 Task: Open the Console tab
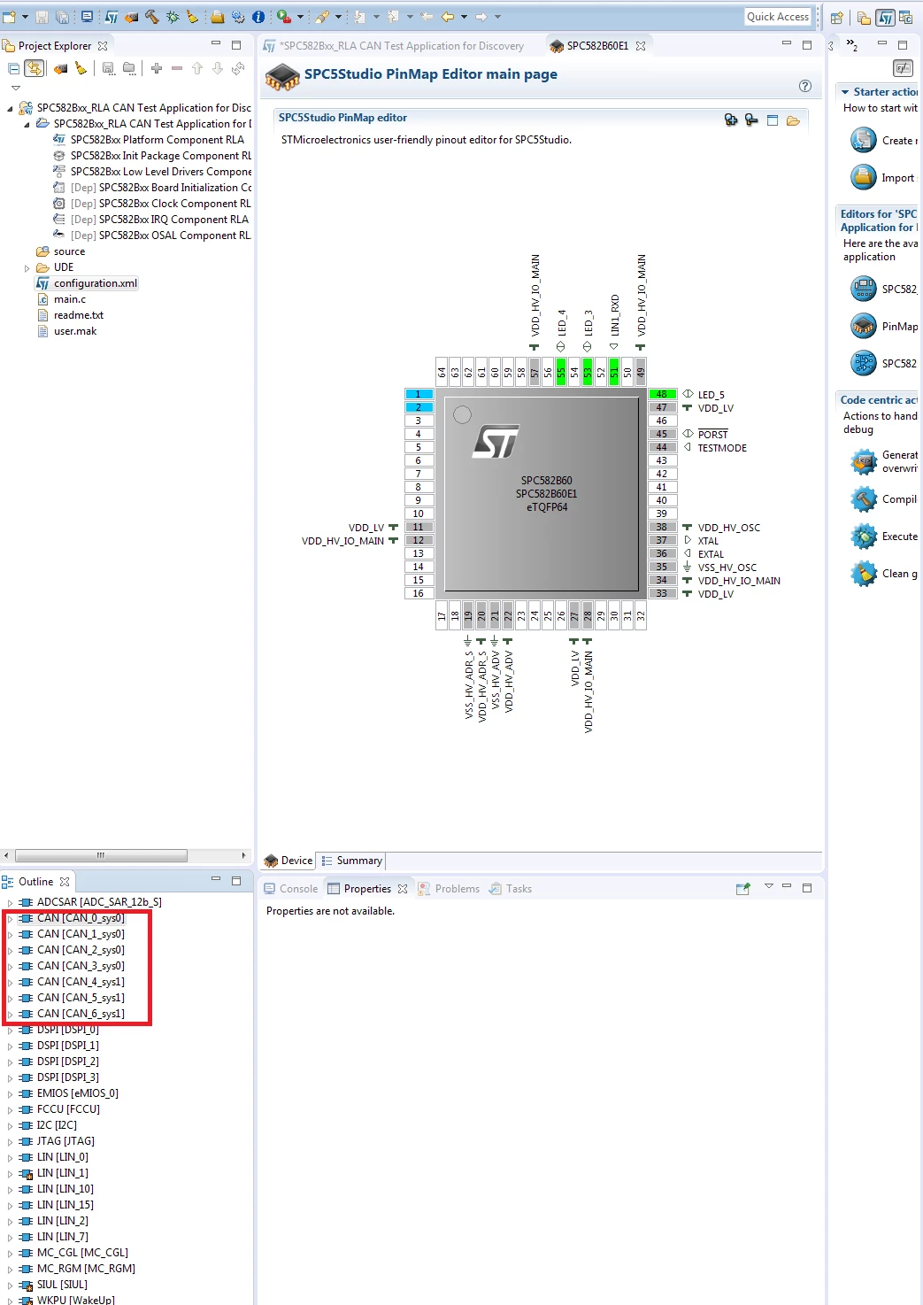pyautogui.click(x=291, y=889)
